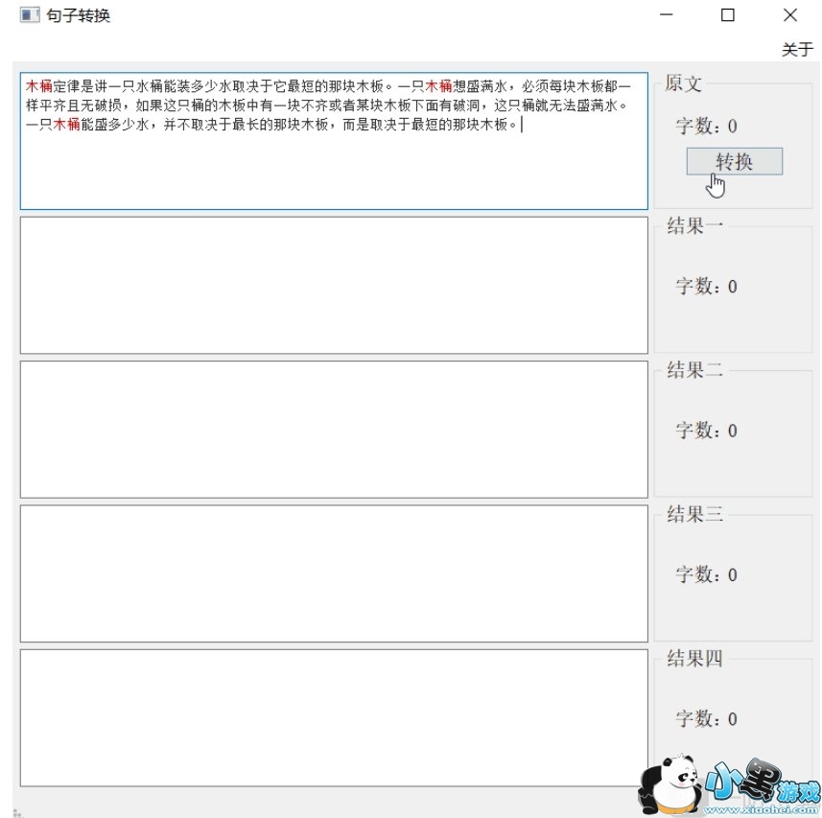
Task: Focus the 结果四 output text box
Action: [x=334, y=717]
